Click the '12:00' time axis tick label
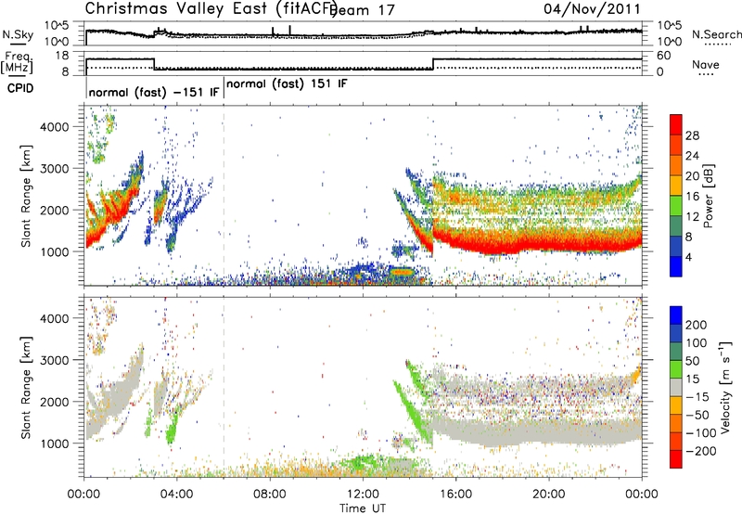This screenshot has width=742, height=514. [x=363, y=495]
